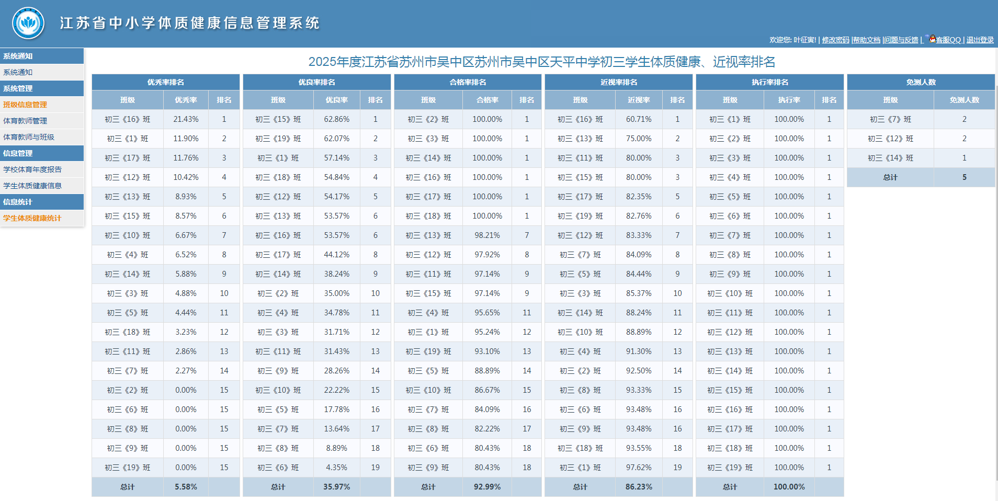998x501 pixels.
Task: Click the 优秀率排名 table header
Action: click(165, 82)
